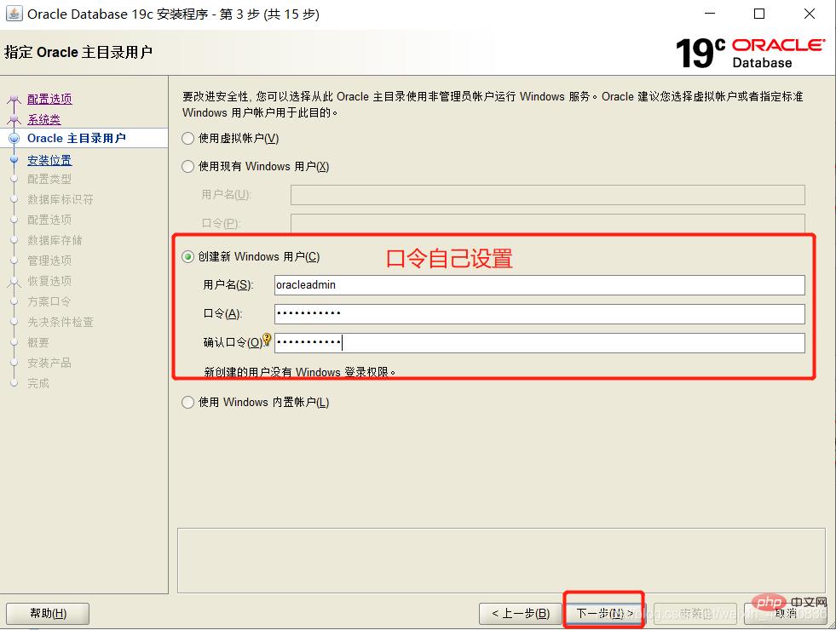Click the 用户名(S) field containing oracleadmin
Screen dimensions: 836x630
point(539,285)
